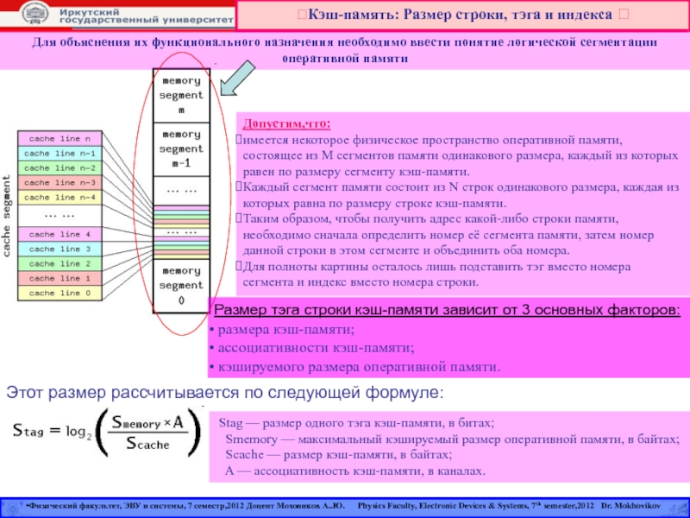Click the underlined heading "Допустим,что:"

[286, 123]
